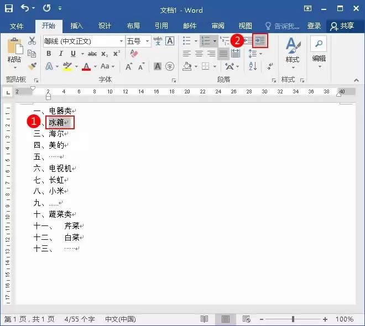Click the Increase Indent button
365x326 pixels.
tap(260, 41)
